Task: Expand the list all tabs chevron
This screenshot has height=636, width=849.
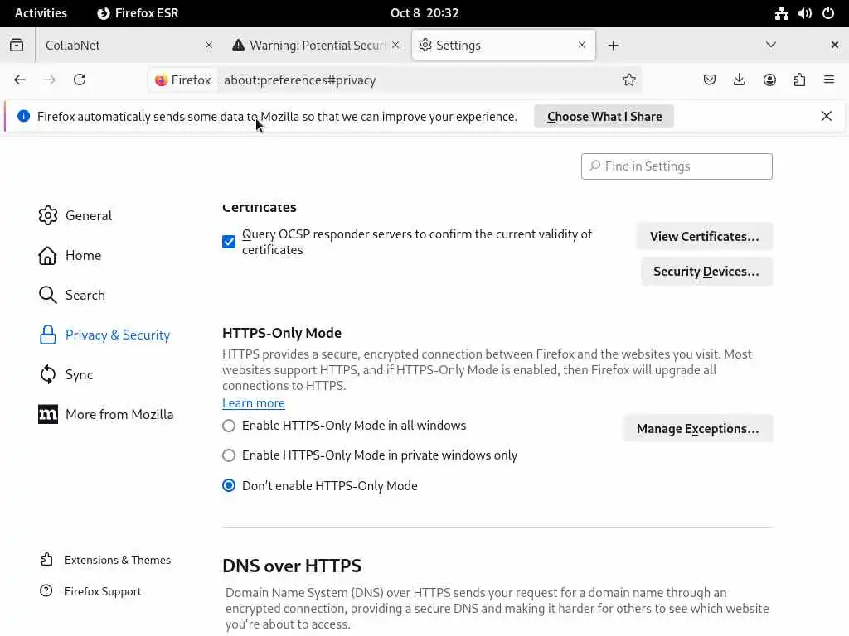Action: pyautogui.click(x=771, y=45)
